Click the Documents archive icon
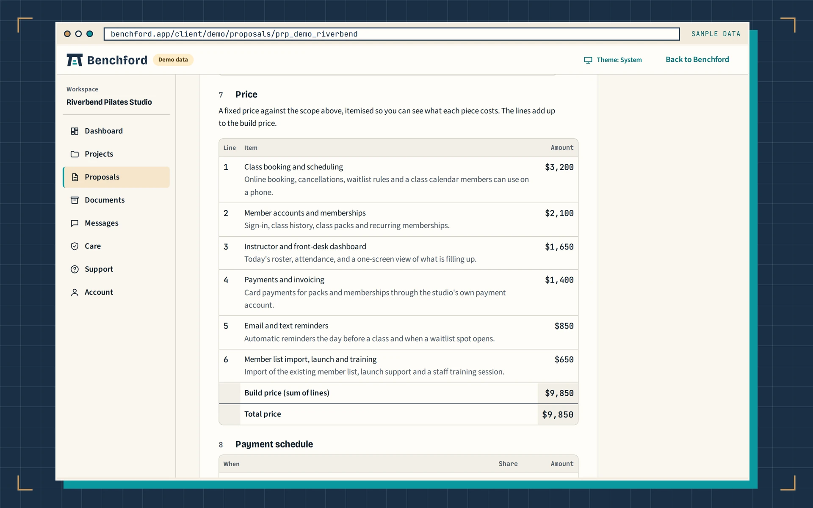 click(75, 200)
